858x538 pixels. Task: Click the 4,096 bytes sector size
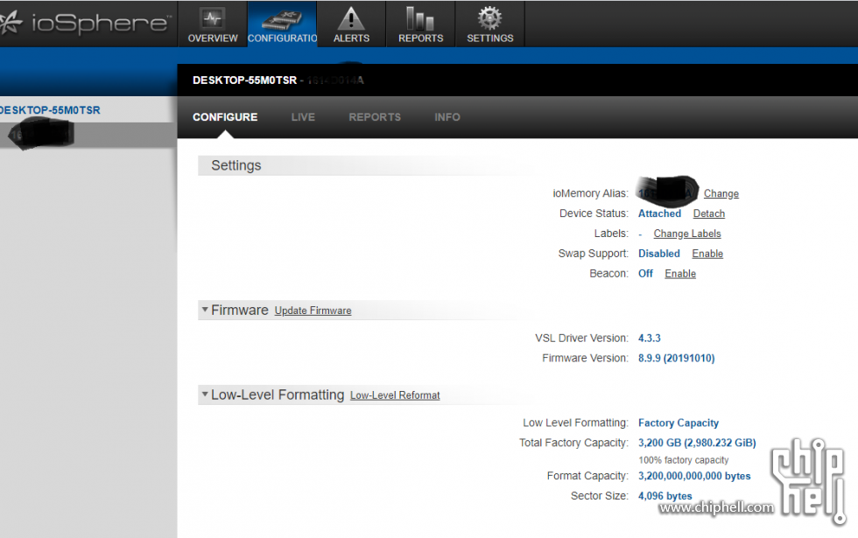pos(665,496)
